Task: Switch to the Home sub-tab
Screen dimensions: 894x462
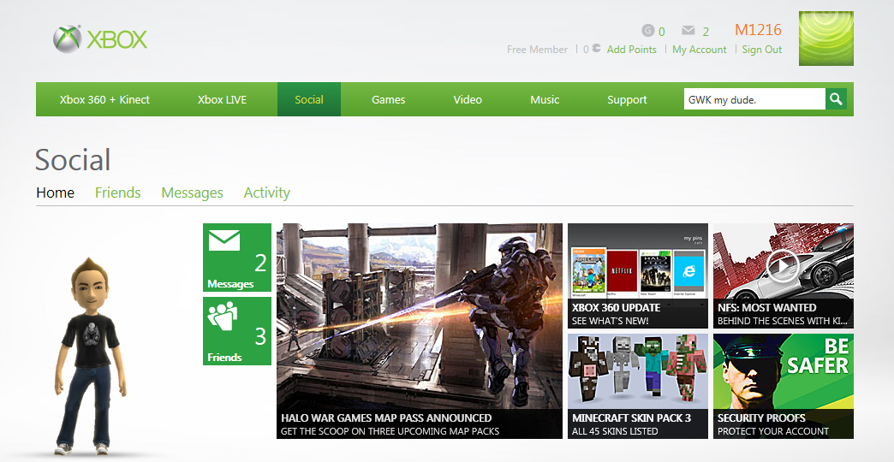Action: click(x=56, y=192)
